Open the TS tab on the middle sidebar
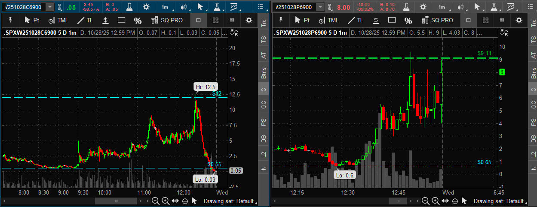 coord(263,39)
